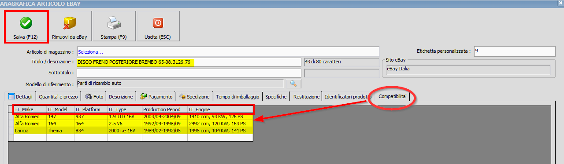Select the Spedizione tab
Viewport: 564px width, 164px height.
[194, 96]
